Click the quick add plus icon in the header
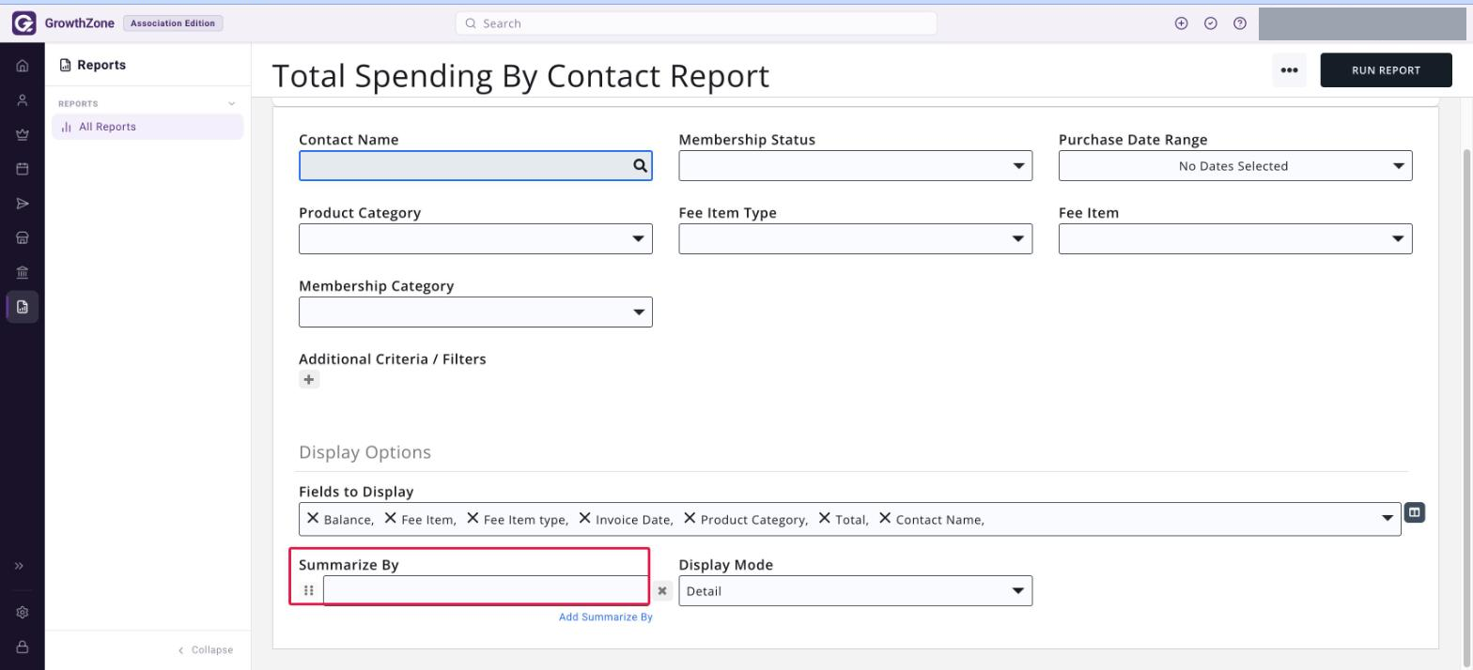 point(1182,23)
